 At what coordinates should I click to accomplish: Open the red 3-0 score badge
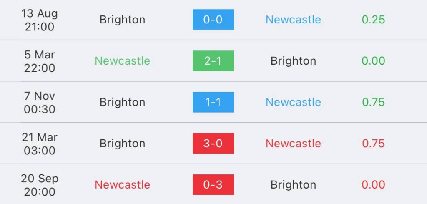click(213, 144)
